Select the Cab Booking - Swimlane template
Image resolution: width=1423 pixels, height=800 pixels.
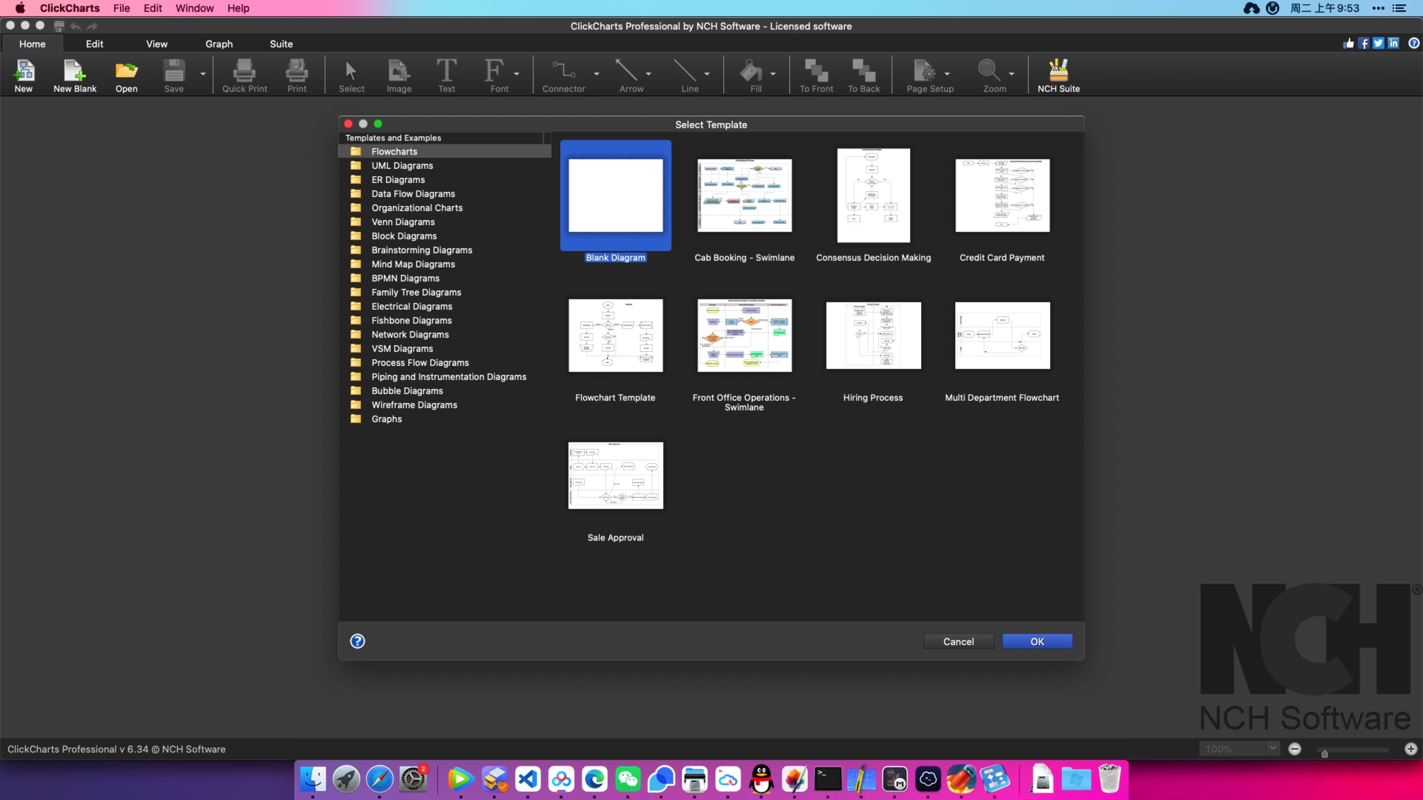744,196
